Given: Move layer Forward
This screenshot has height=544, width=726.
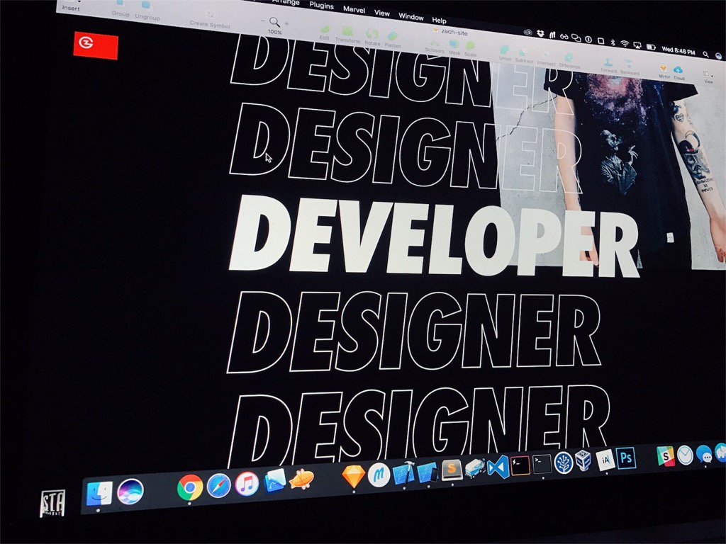Looking at the screenshot, I should point(608,65).
